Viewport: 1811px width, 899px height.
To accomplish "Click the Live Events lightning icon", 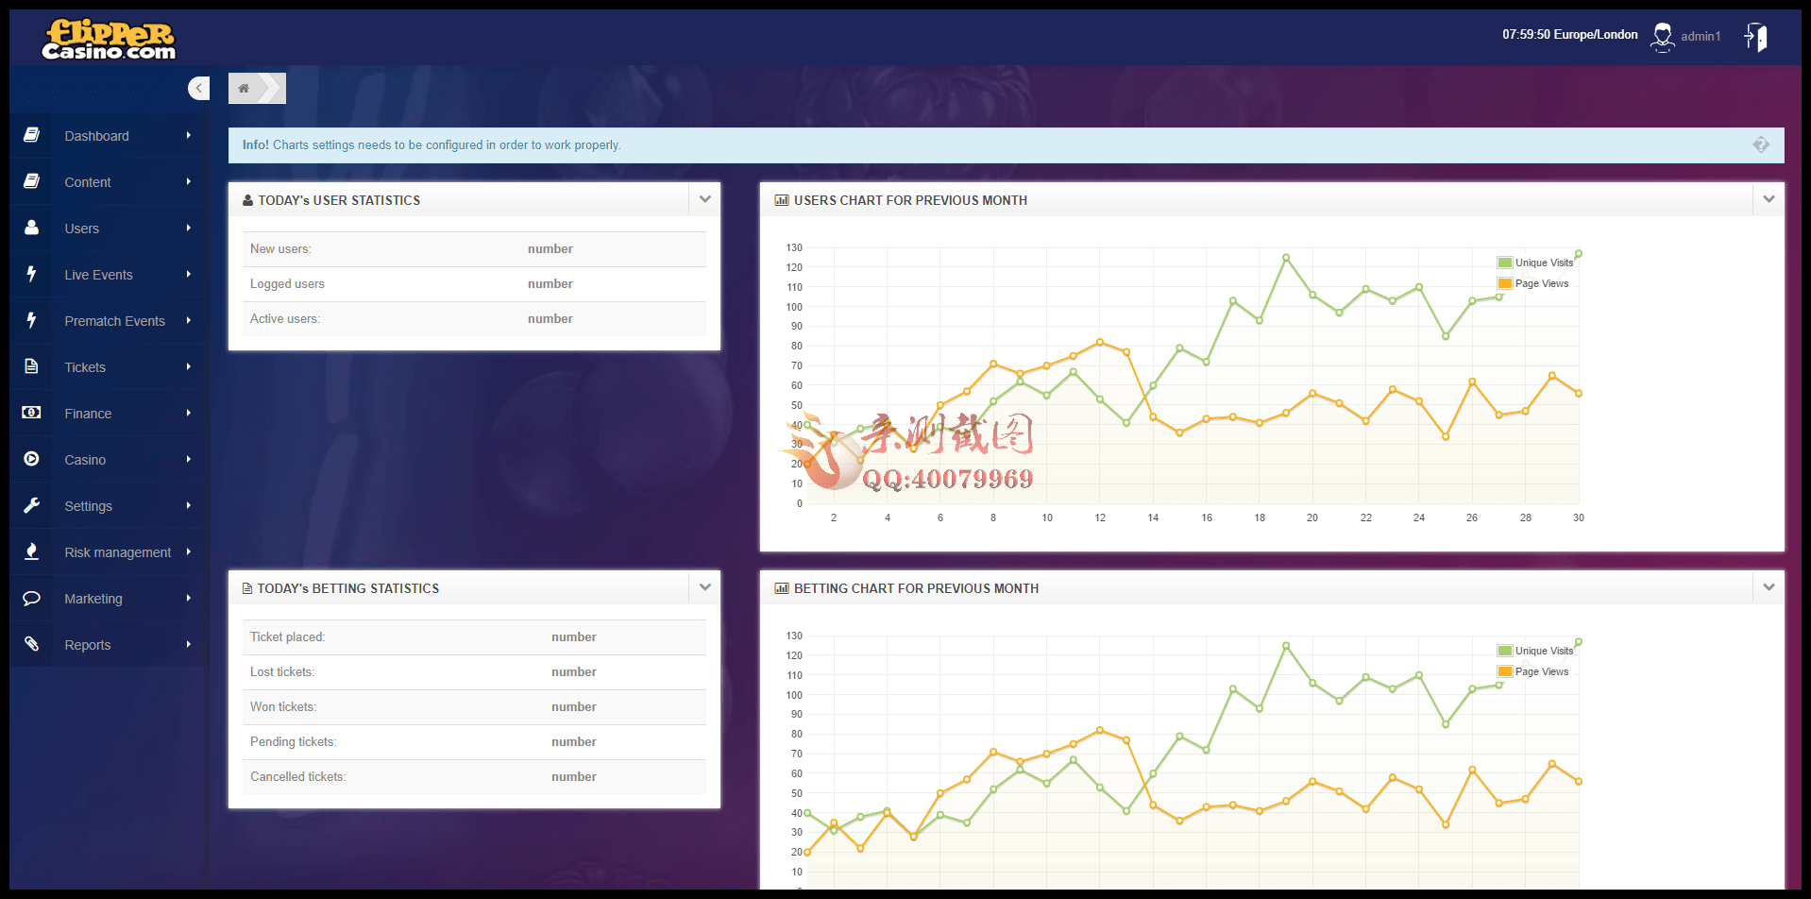I will click(31, 274).
